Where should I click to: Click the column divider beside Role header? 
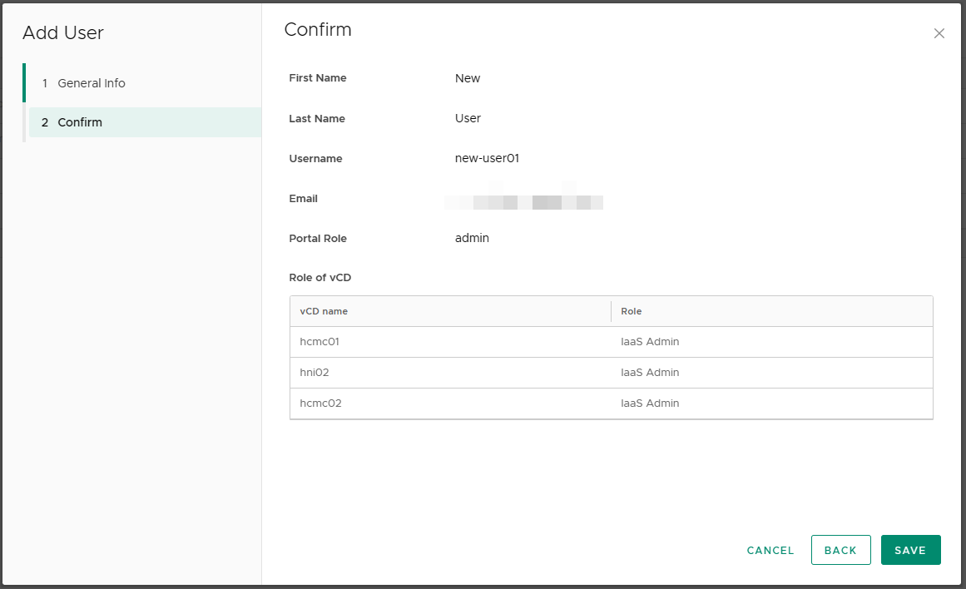611,311
